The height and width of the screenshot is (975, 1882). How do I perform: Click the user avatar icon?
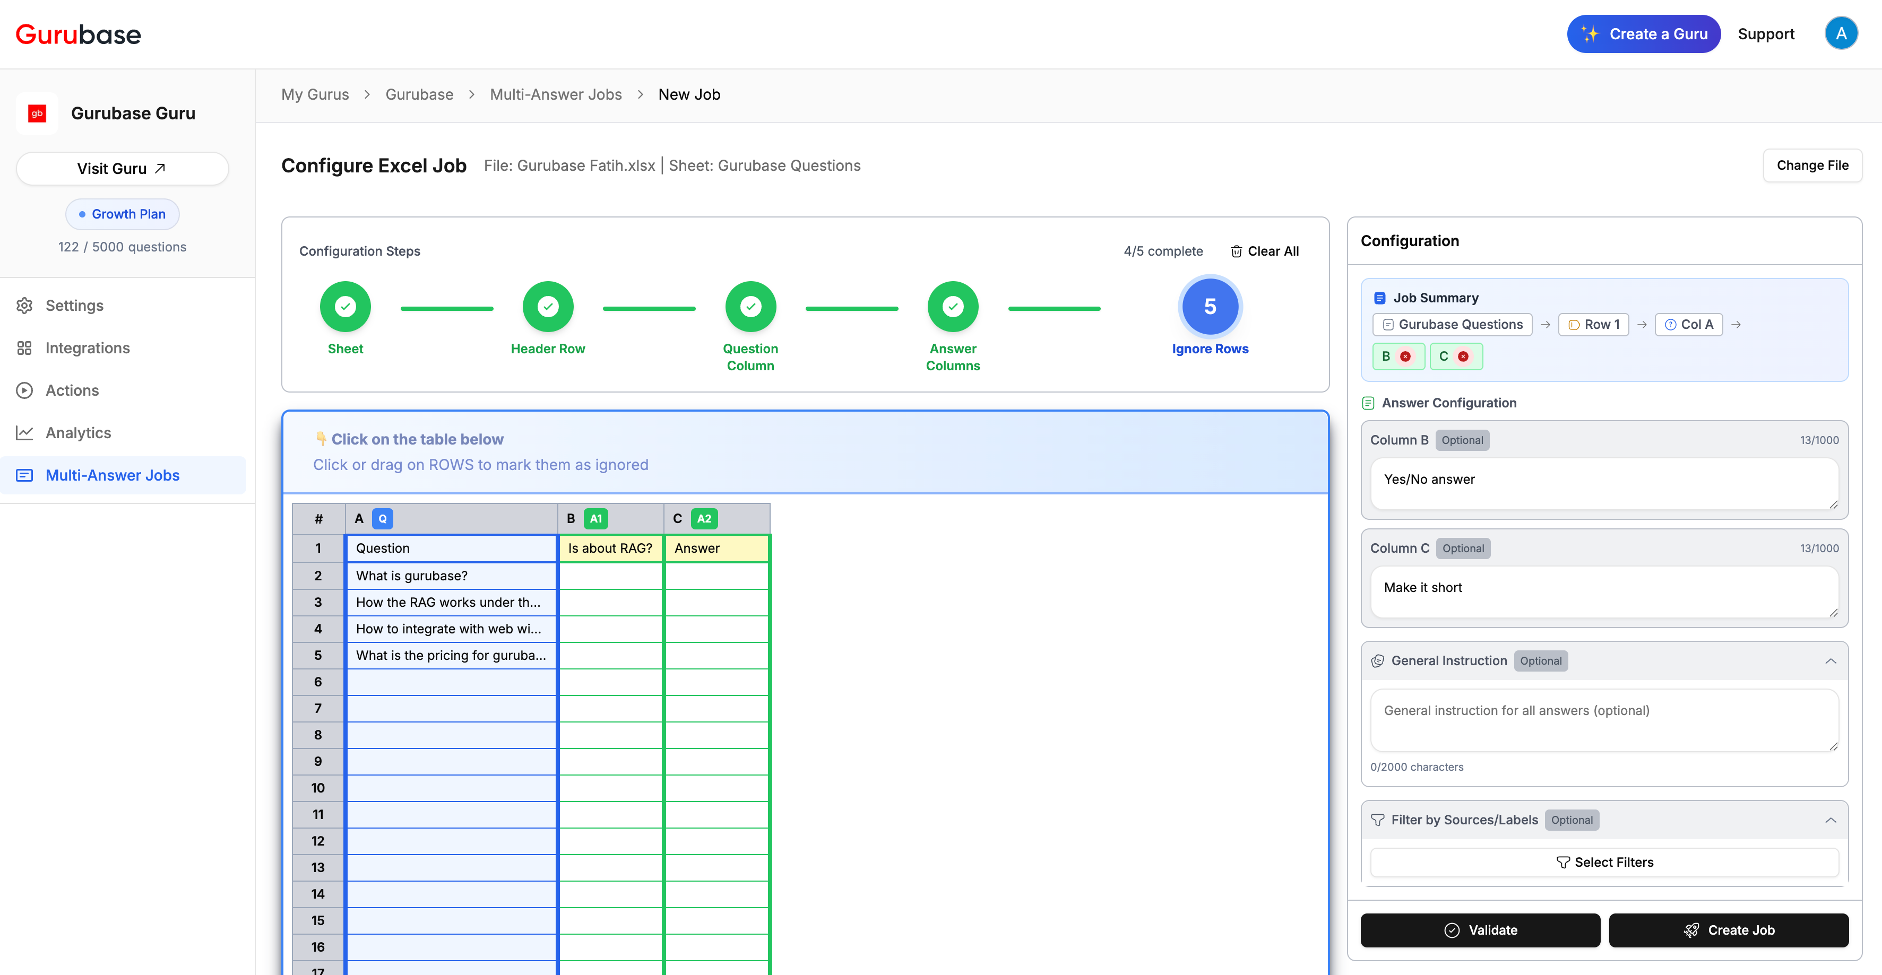[x=1841, y=33]
